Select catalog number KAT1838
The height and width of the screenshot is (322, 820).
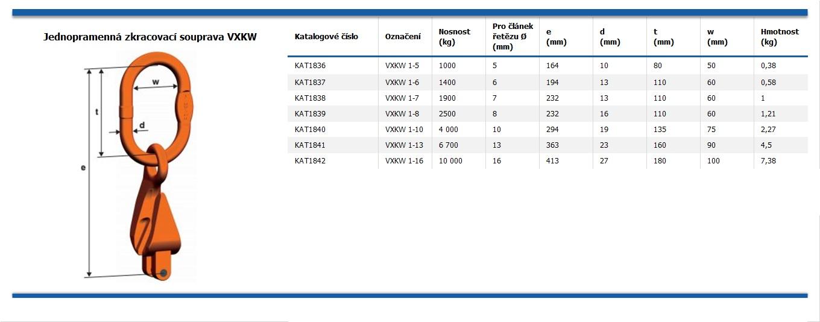[310, 98]
